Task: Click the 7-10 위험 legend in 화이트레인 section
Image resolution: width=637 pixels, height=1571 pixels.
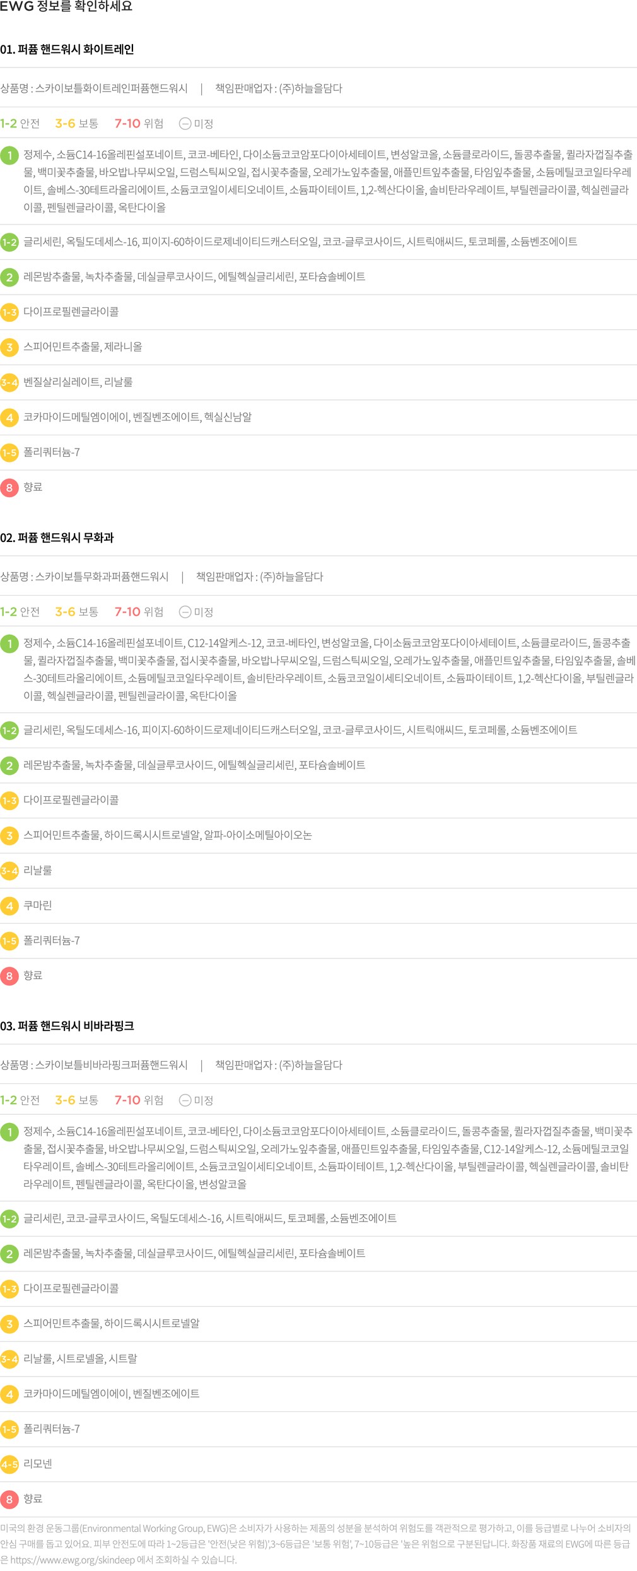Action: pos(139,124)
